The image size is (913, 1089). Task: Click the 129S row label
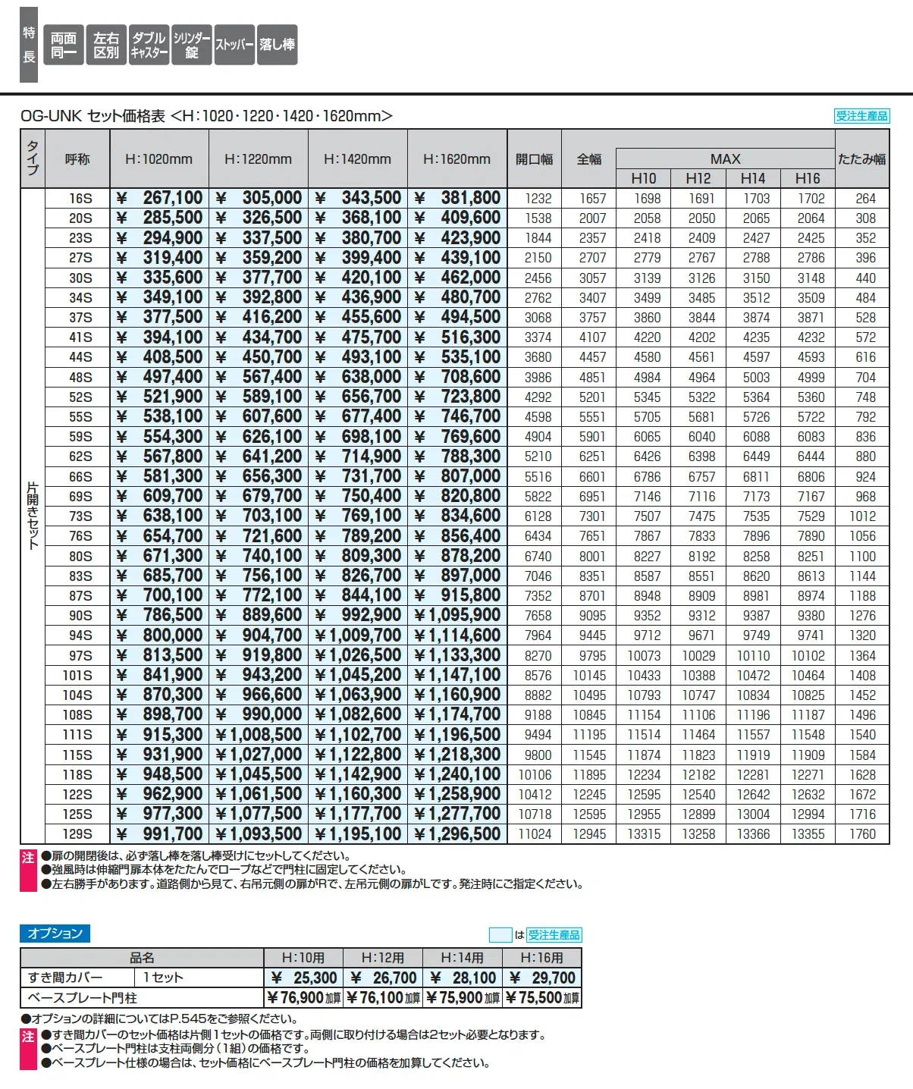pyautogui.click(x=77, y=834)
